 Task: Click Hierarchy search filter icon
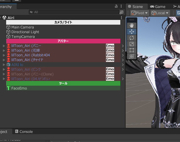pyautogui.click(x=31, y=12)
